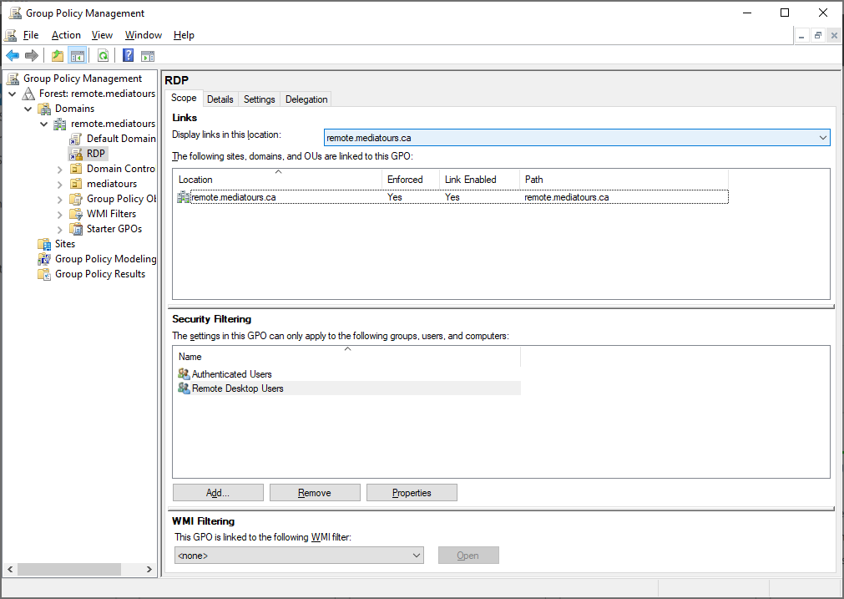The width and height of the screenshot is (844, 599).
Task: Click the Forest triangle icon in tree
Action: pyautogui.click(x=28, y=94)
